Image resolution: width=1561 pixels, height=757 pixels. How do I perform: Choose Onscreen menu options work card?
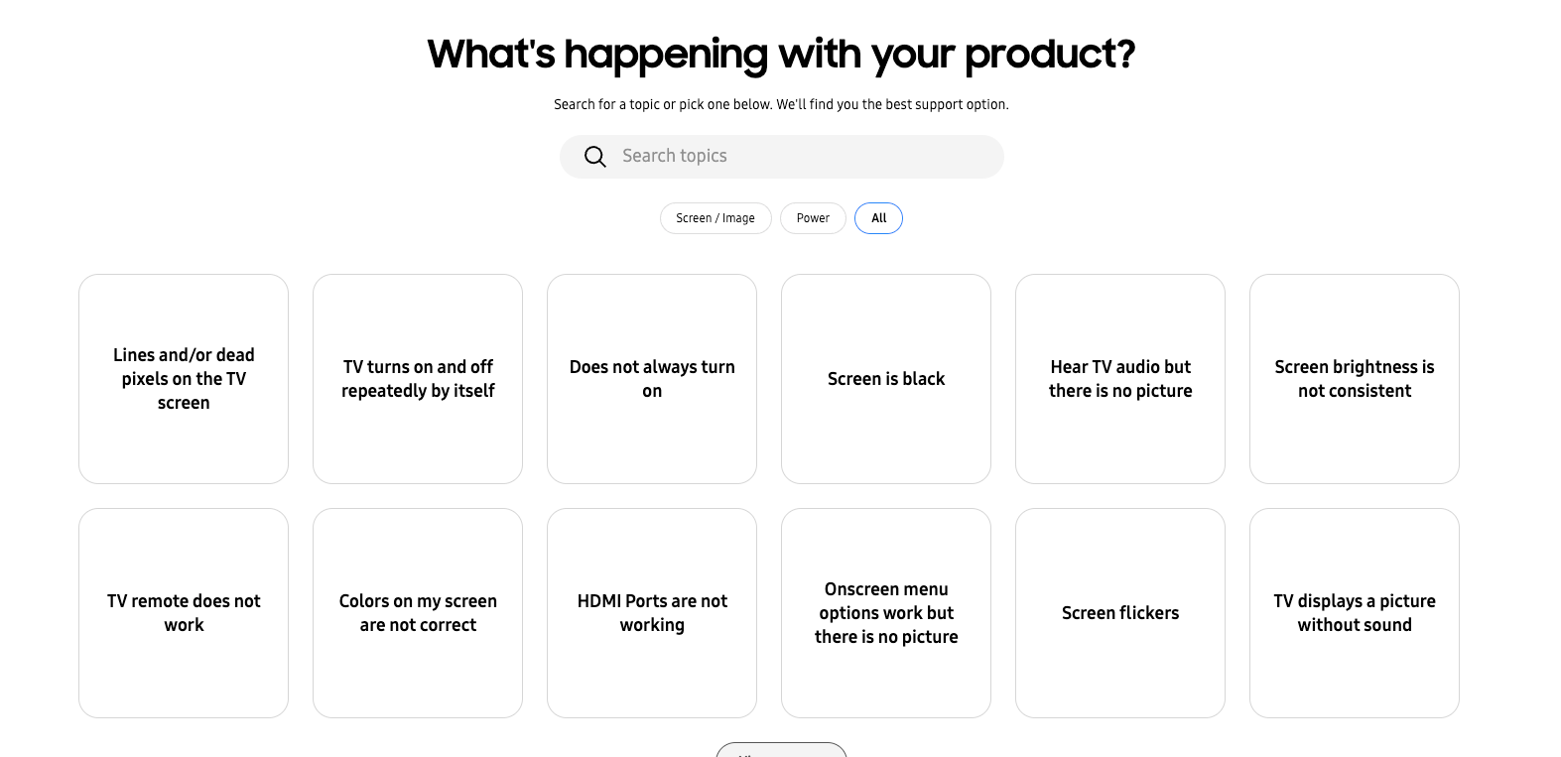886,613
